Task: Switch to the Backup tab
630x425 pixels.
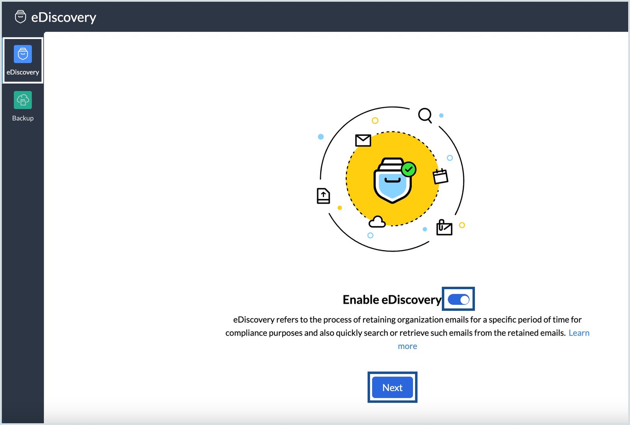Action: pos(22,106)
